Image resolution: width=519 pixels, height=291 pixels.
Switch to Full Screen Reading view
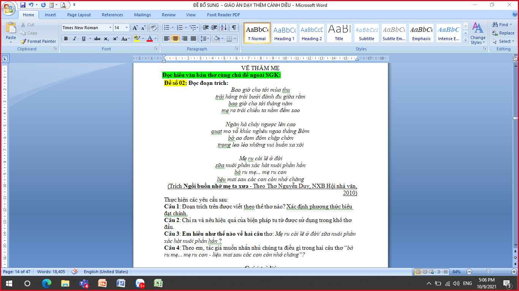point(425,272)
